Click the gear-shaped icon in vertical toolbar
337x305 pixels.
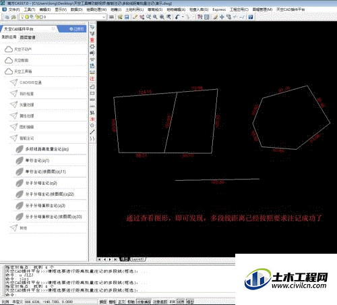pyautogui.click(x=92, y=47)
